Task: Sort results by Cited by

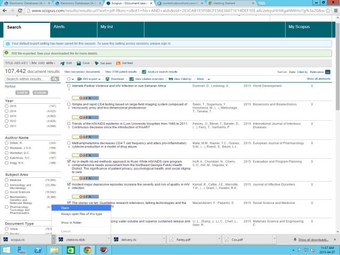Action: (x=302, y=72)
